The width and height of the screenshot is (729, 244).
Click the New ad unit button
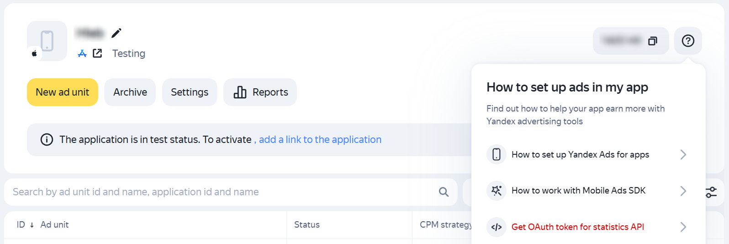pos(63,92)
